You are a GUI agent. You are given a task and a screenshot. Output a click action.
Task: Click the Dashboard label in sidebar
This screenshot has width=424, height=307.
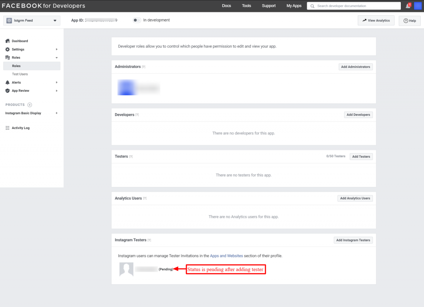coord(20,41)
